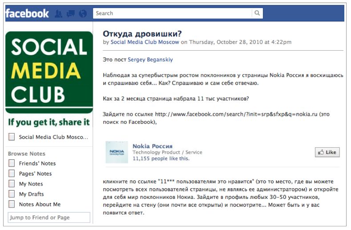Open Notes About Me
351x230 pixels.
pos(40,204)
